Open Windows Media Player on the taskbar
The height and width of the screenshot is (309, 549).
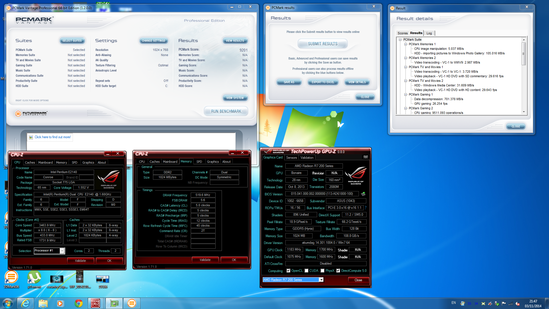tap(60, 303)
